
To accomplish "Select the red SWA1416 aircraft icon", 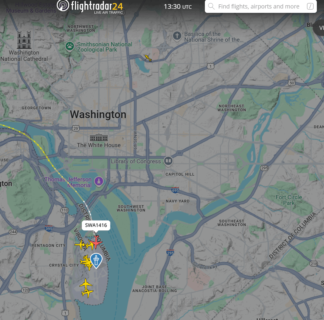I will (x=96, y=242).
